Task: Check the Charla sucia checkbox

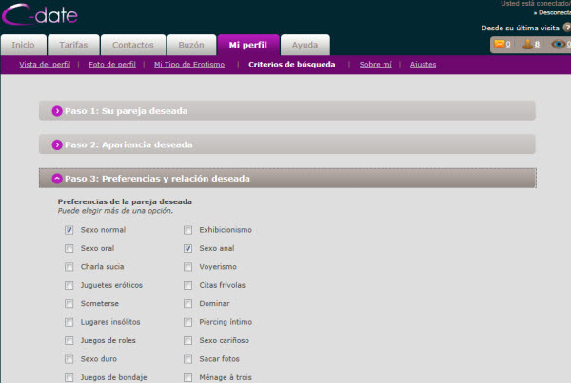Action: tap(69, 267)
